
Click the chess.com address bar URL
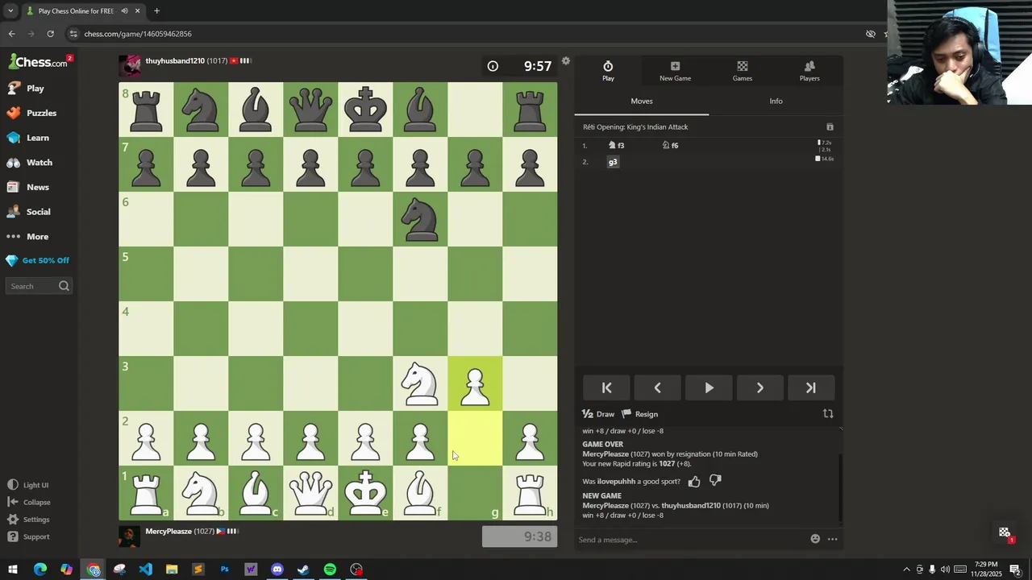pyautogui.click(x=138, y=34)
